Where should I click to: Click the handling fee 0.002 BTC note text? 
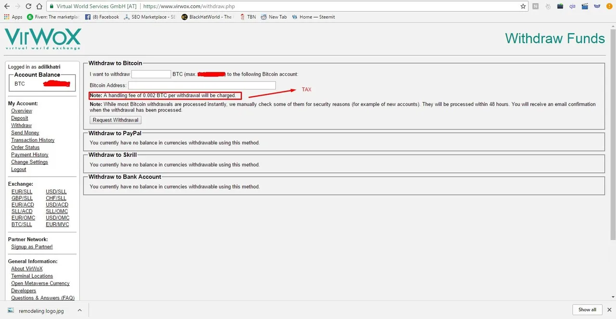click(x=163, y=96)
